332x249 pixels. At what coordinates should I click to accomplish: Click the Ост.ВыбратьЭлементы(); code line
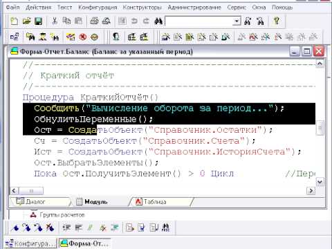click(97, 163)
